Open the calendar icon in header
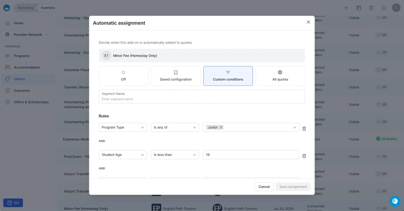The image size is (404, 211). point(359,8)
